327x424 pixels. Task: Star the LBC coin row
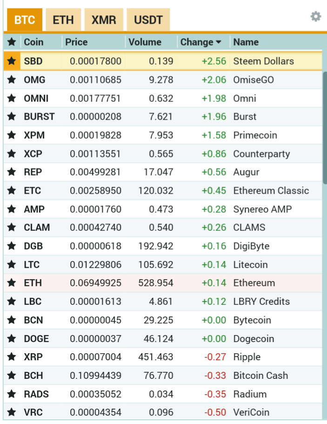[12, 301]
